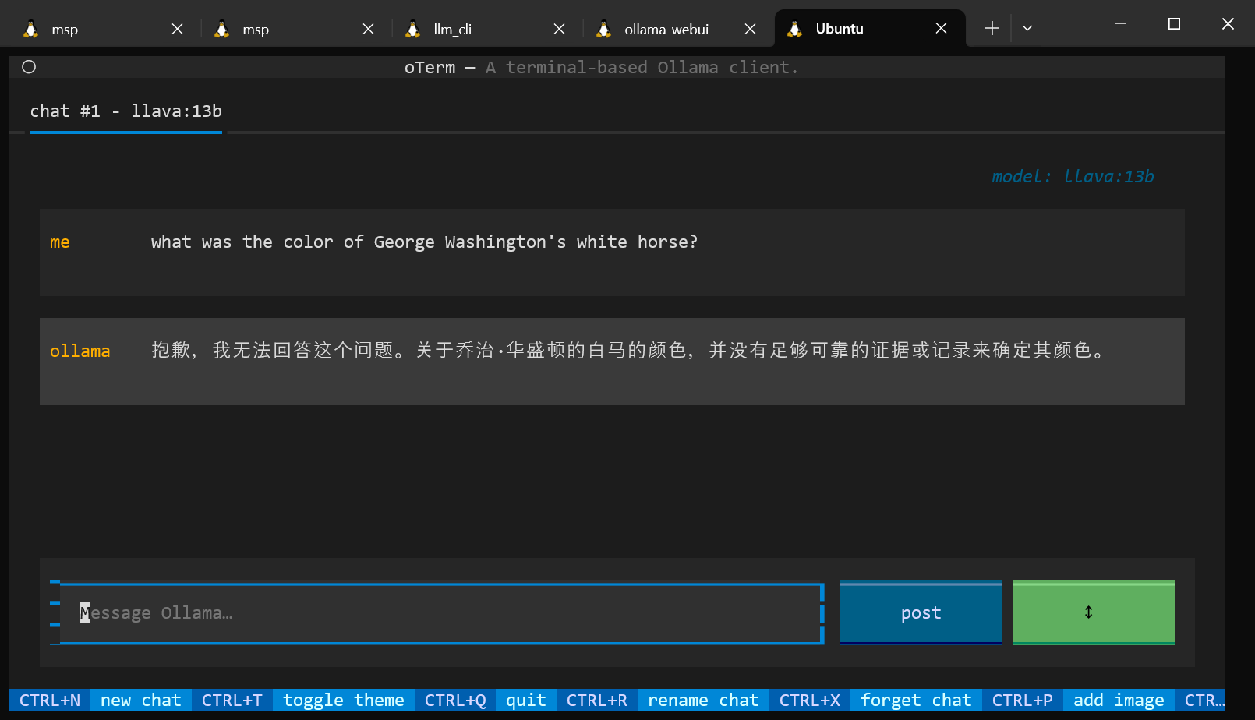Open a new terminal tab with plus
1255x720 pixels.
click(992, 29)
